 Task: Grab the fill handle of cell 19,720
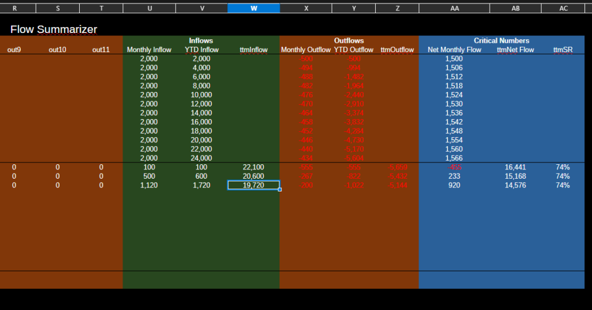click(280, 190)
